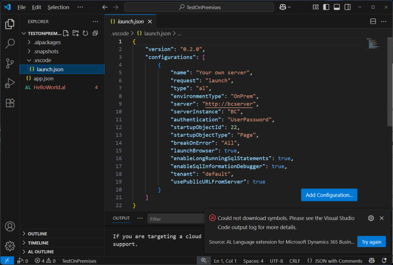Image resolution: width=393 pixels, height=265 pixels.
Task: Click Try again in the notification
Action: [371, 242]
